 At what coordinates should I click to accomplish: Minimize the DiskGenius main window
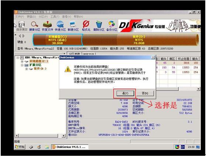pos(190,12)
